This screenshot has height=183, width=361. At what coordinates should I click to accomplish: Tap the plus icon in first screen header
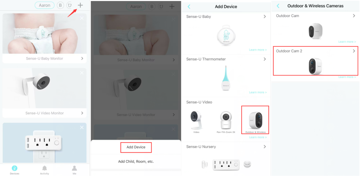point(80,5)
